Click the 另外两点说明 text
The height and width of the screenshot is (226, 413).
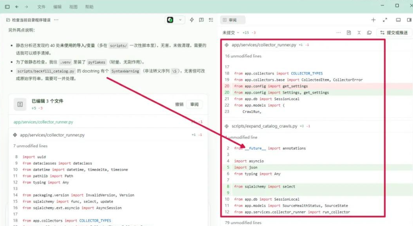point(22,30)
